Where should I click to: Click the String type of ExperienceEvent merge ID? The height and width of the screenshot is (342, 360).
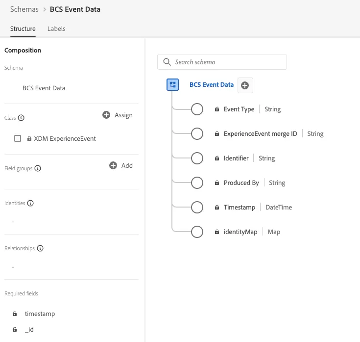pos(315,133)
